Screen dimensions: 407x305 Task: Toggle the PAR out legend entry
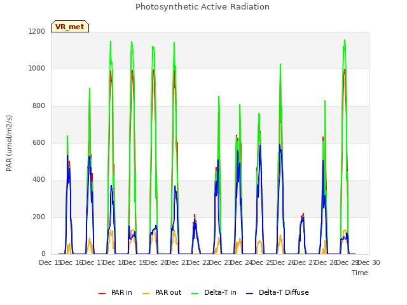162,292
